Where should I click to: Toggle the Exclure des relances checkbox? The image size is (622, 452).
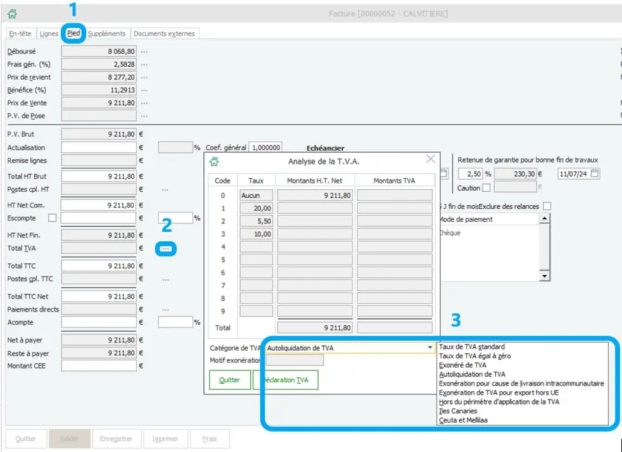point(547,206)
